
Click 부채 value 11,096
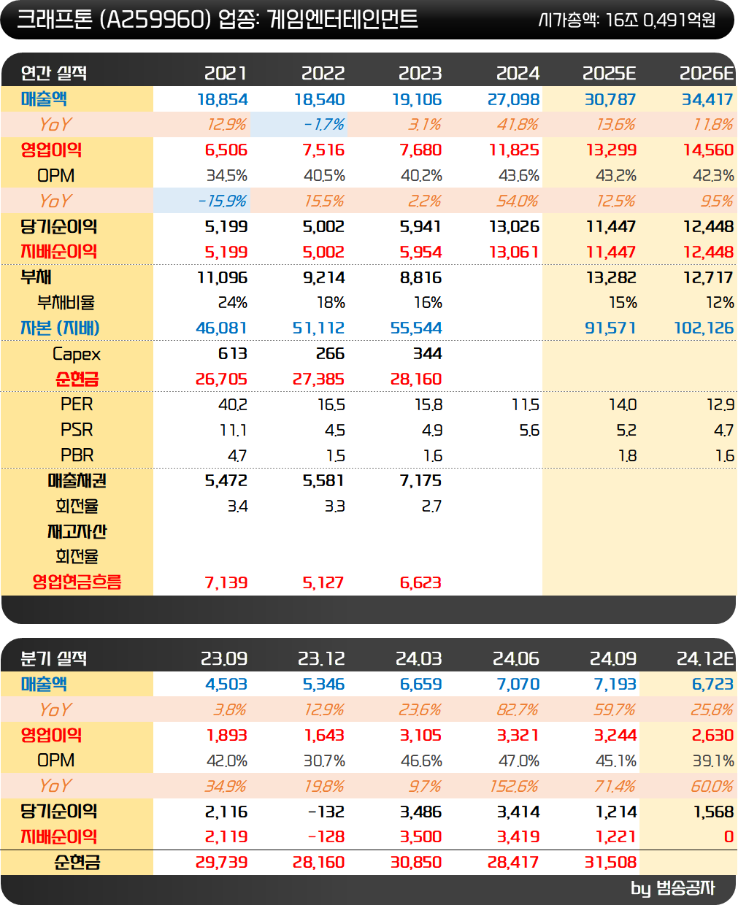tap(223, 278)
